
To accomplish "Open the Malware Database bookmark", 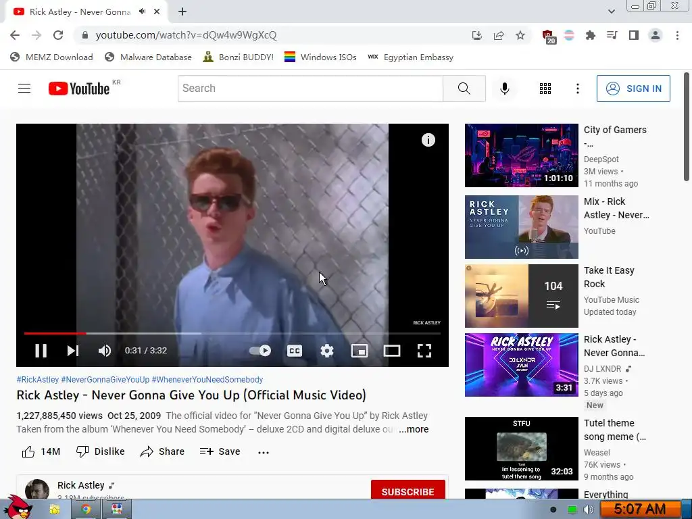I will click(148, 57).
